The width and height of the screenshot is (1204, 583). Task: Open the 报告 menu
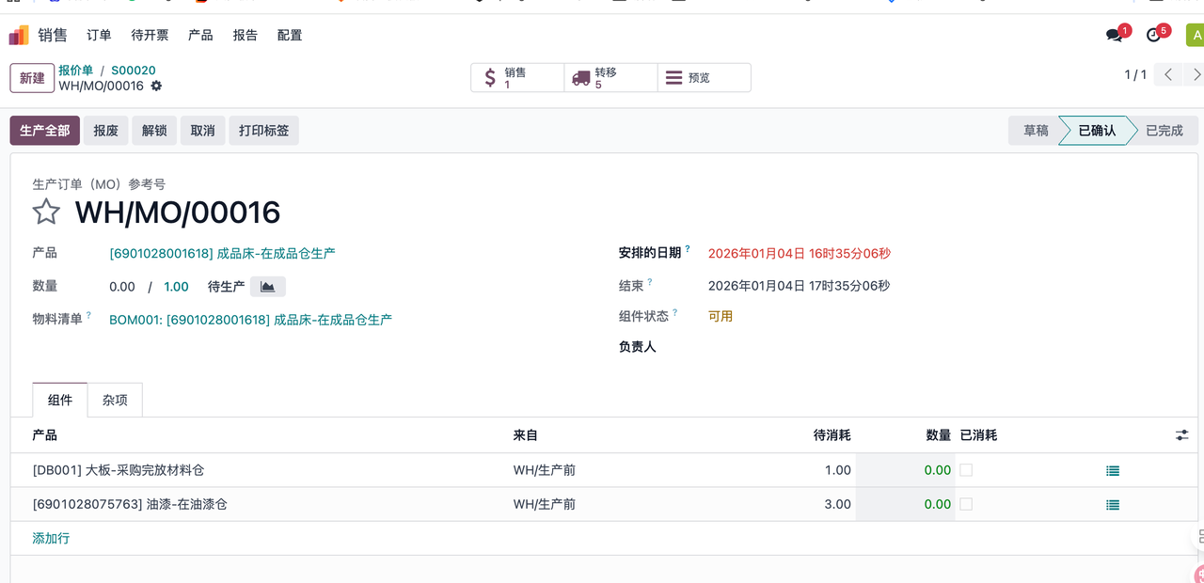[246, 36]
